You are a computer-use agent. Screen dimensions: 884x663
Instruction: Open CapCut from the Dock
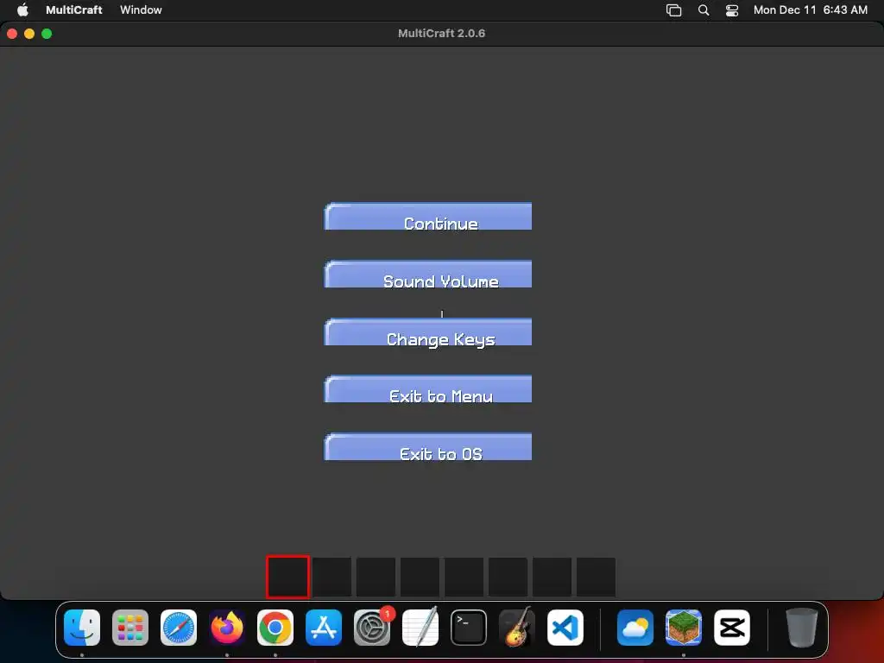(732, 628)
